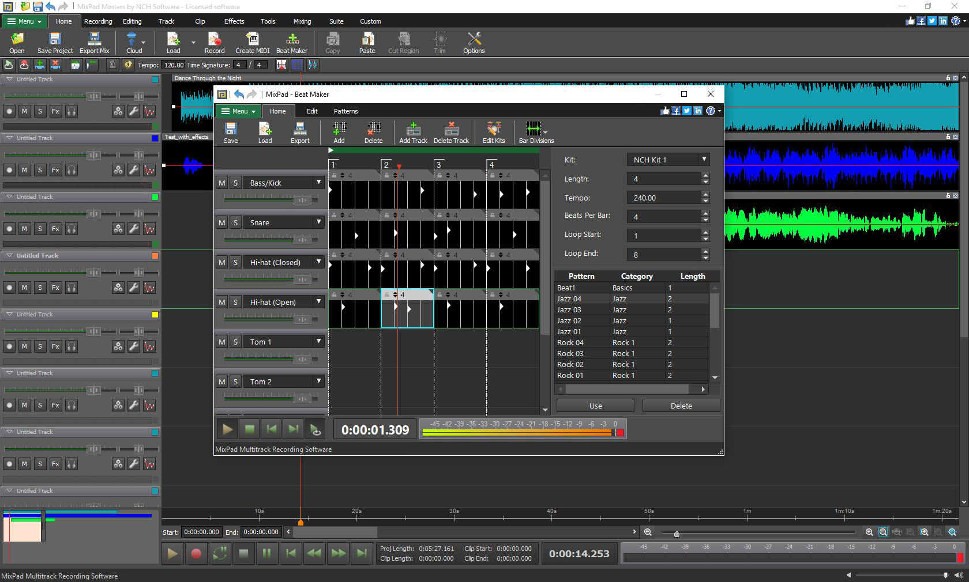
Task: Click the Bar Divisions icon
Action: (x=535, y=133)
